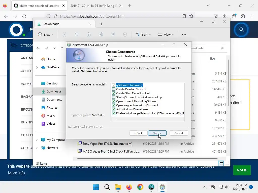Open the Firefox hamburger menu

point(252,16)
